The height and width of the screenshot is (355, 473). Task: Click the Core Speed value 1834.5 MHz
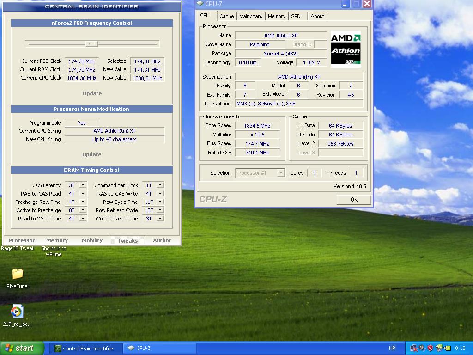[x=257, y=126]
